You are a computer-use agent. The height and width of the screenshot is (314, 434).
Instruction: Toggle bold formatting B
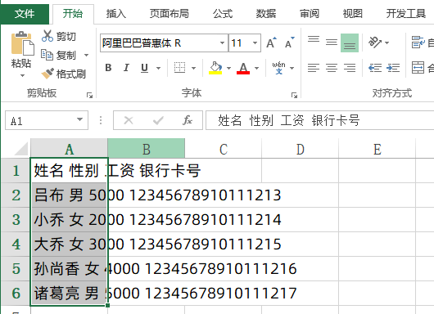pyautogui.click(x=108, y=68)
